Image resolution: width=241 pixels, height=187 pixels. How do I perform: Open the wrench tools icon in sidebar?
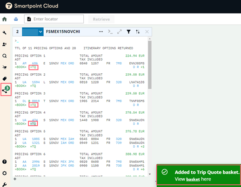[x=5, y=32]
